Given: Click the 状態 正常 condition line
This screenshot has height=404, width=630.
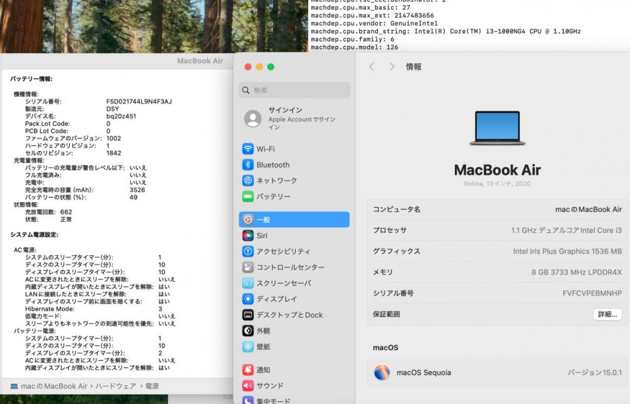Looking at the screenshot, I should pos(49,219).
